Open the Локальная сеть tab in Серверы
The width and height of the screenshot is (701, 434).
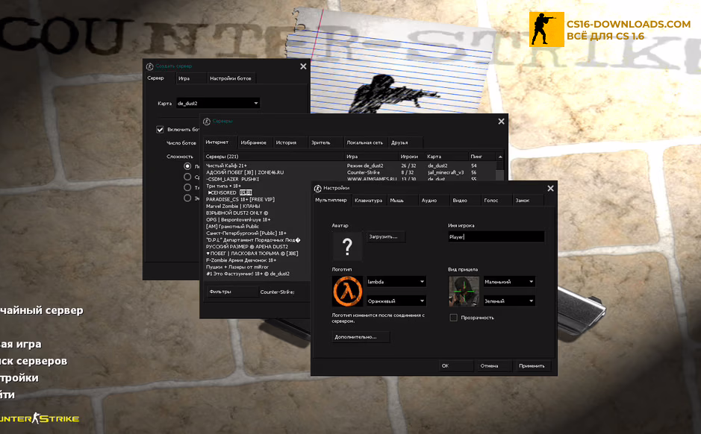coord(365,143)
